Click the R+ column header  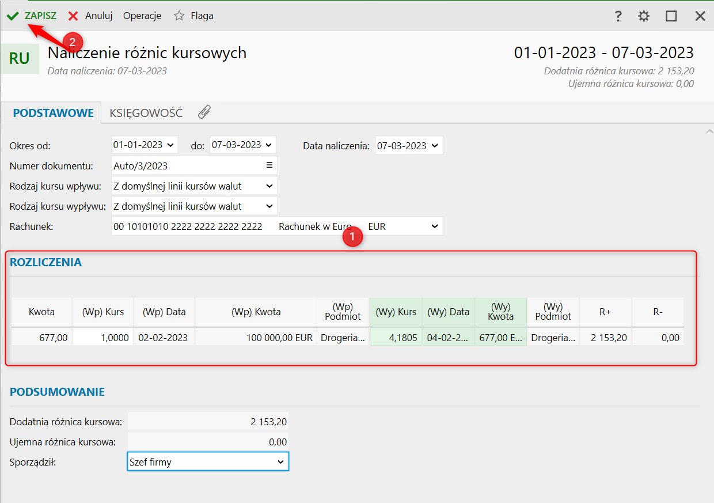[605, 312]
